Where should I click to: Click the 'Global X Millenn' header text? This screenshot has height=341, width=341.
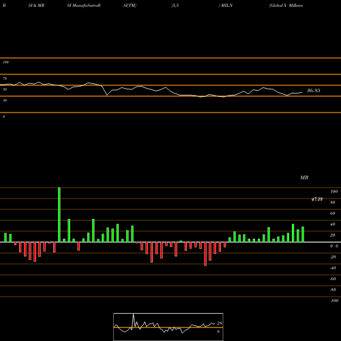point(286,5)
